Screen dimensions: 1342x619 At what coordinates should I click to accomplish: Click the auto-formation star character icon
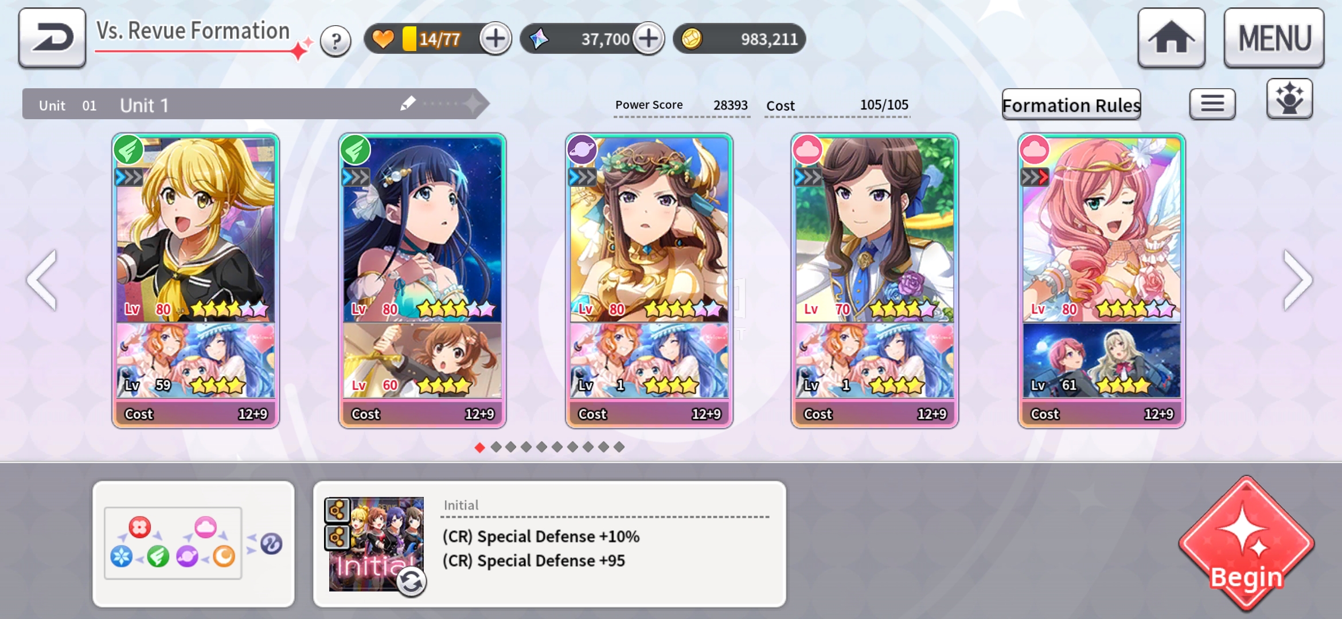pyautogui.click(x=1289, y=99)
